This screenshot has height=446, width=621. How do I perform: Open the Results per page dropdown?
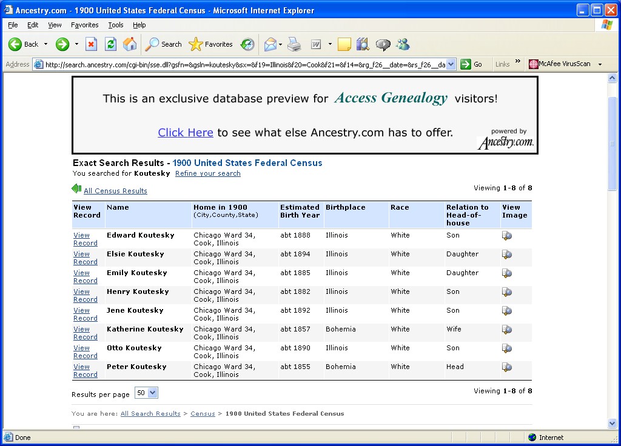click(x=147, y=393)
